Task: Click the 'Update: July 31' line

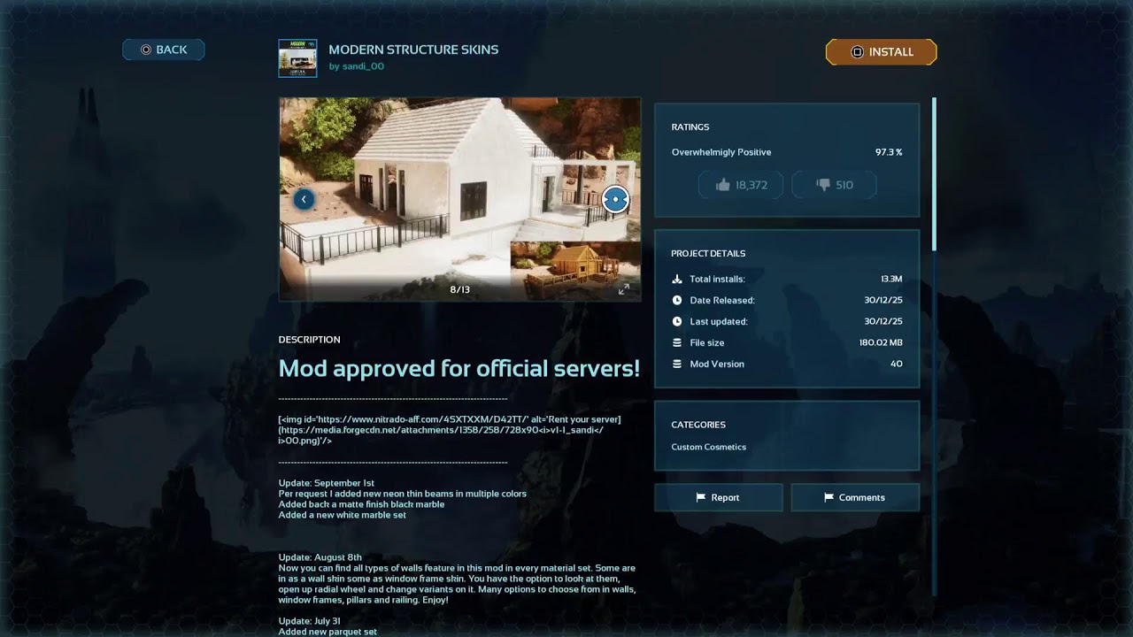Action: [310, 621]
